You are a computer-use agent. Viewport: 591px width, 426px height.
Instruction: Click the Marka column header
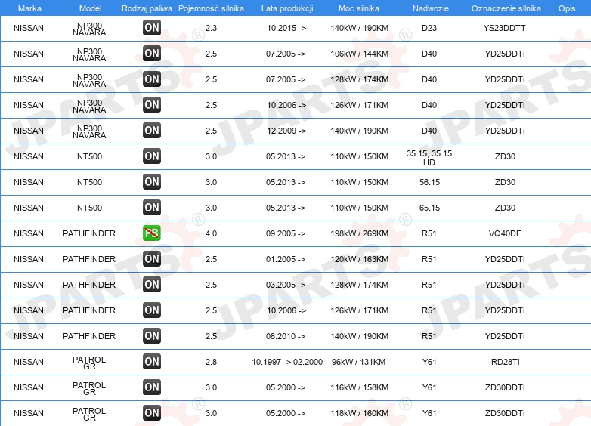coord(29,8)
